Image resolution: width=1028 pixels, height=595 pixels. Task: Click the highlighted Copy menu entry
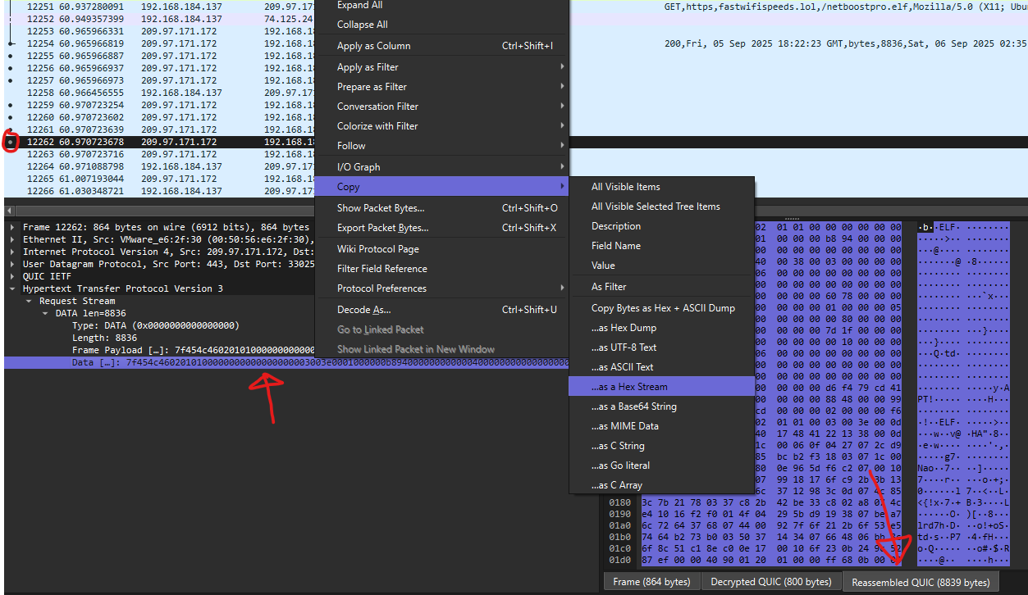pyautogui.click(x=441, y=187)
